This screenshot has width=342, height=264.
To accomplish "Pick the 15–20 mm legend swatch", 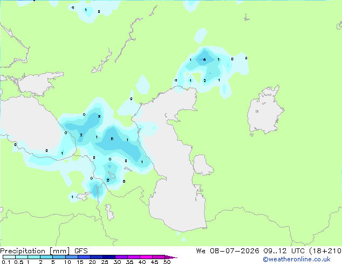I will tap(84, 257).
